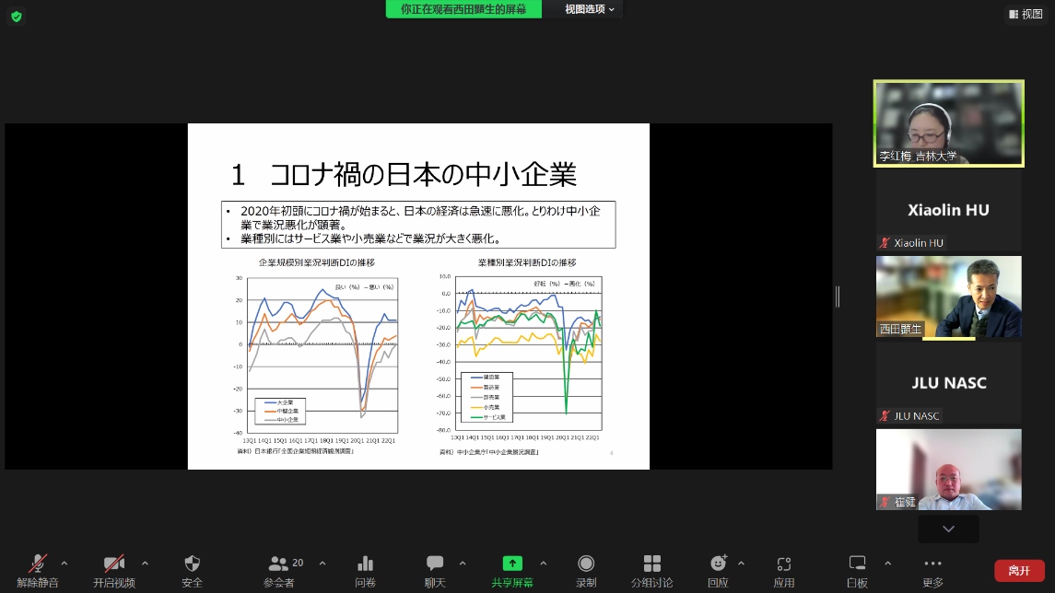Screen dimensions: 1055x593
Task: Expand the video options arrow beside 开启视频
Action: click(145, 563)
